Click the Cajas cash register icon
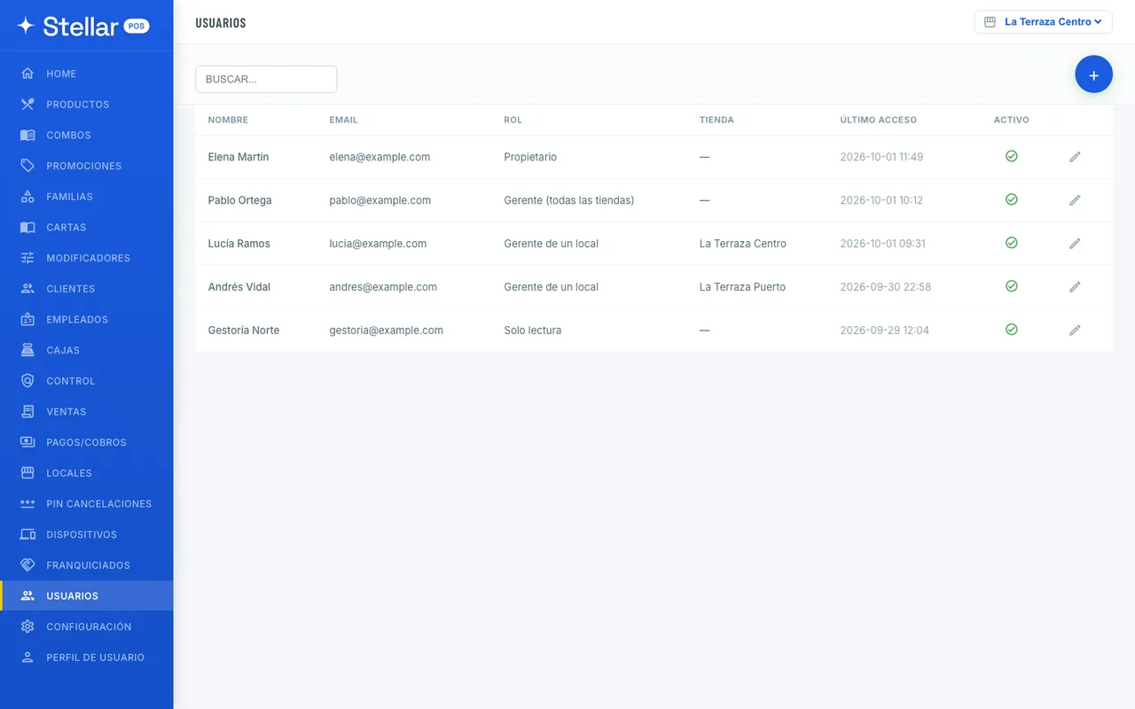The width and height of the screenshot is (1135, 709). pyautogui.click(x=27, y=350)
